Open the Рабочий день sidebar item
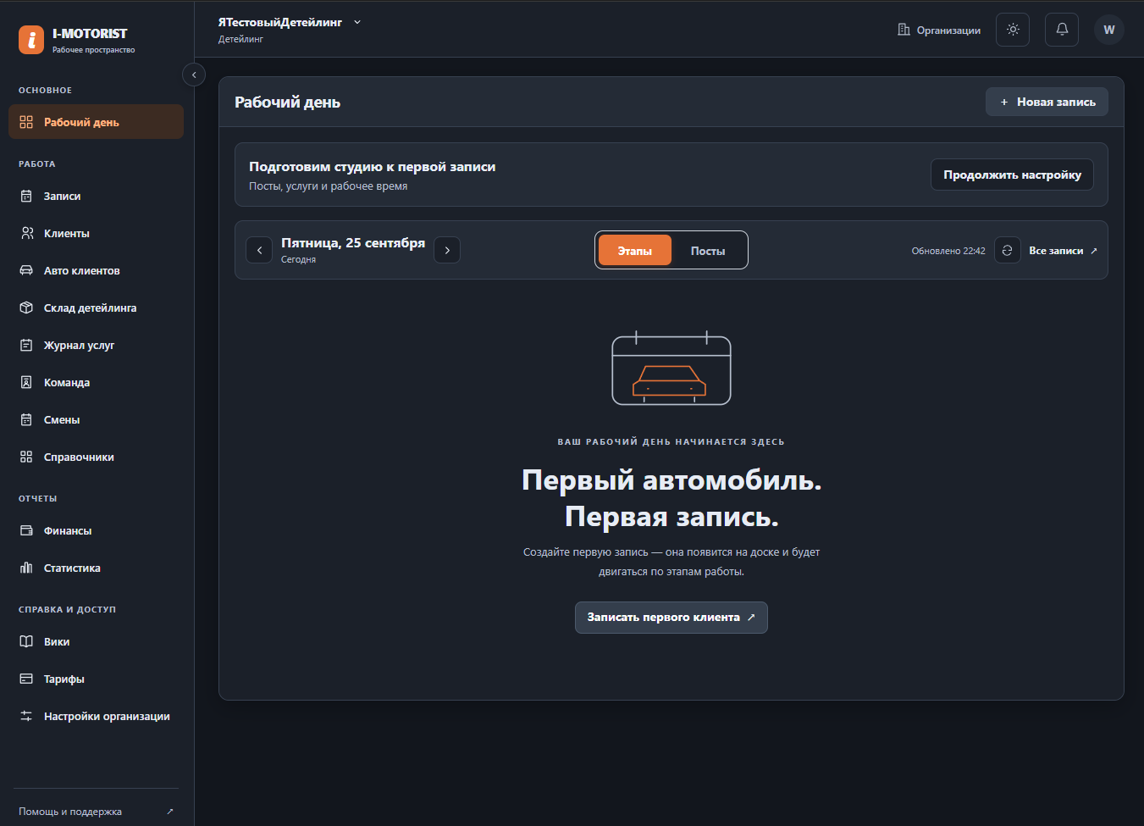Viewport: 1144px width, 826px height. (96, 122)
